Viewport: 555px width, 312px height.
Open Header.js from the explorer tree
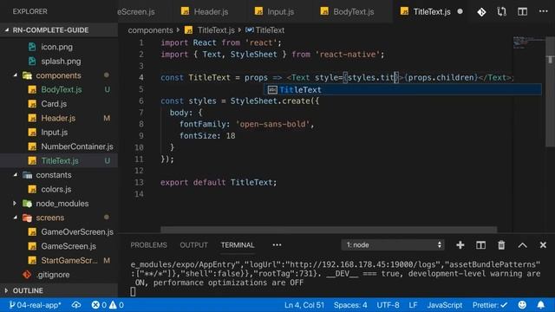[x=58, y=118]
